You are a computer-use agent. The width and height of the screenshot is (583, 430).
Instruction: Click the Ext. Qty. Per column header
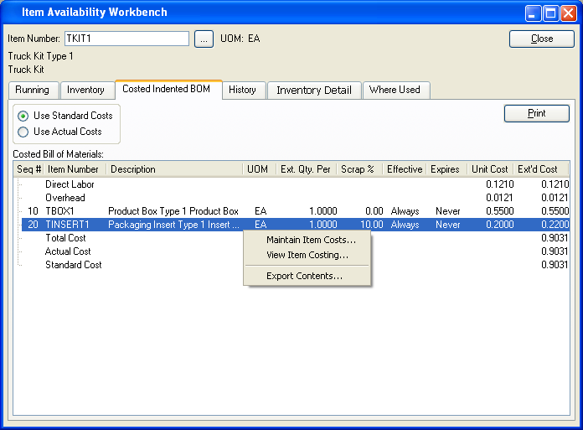pos(306,169)
